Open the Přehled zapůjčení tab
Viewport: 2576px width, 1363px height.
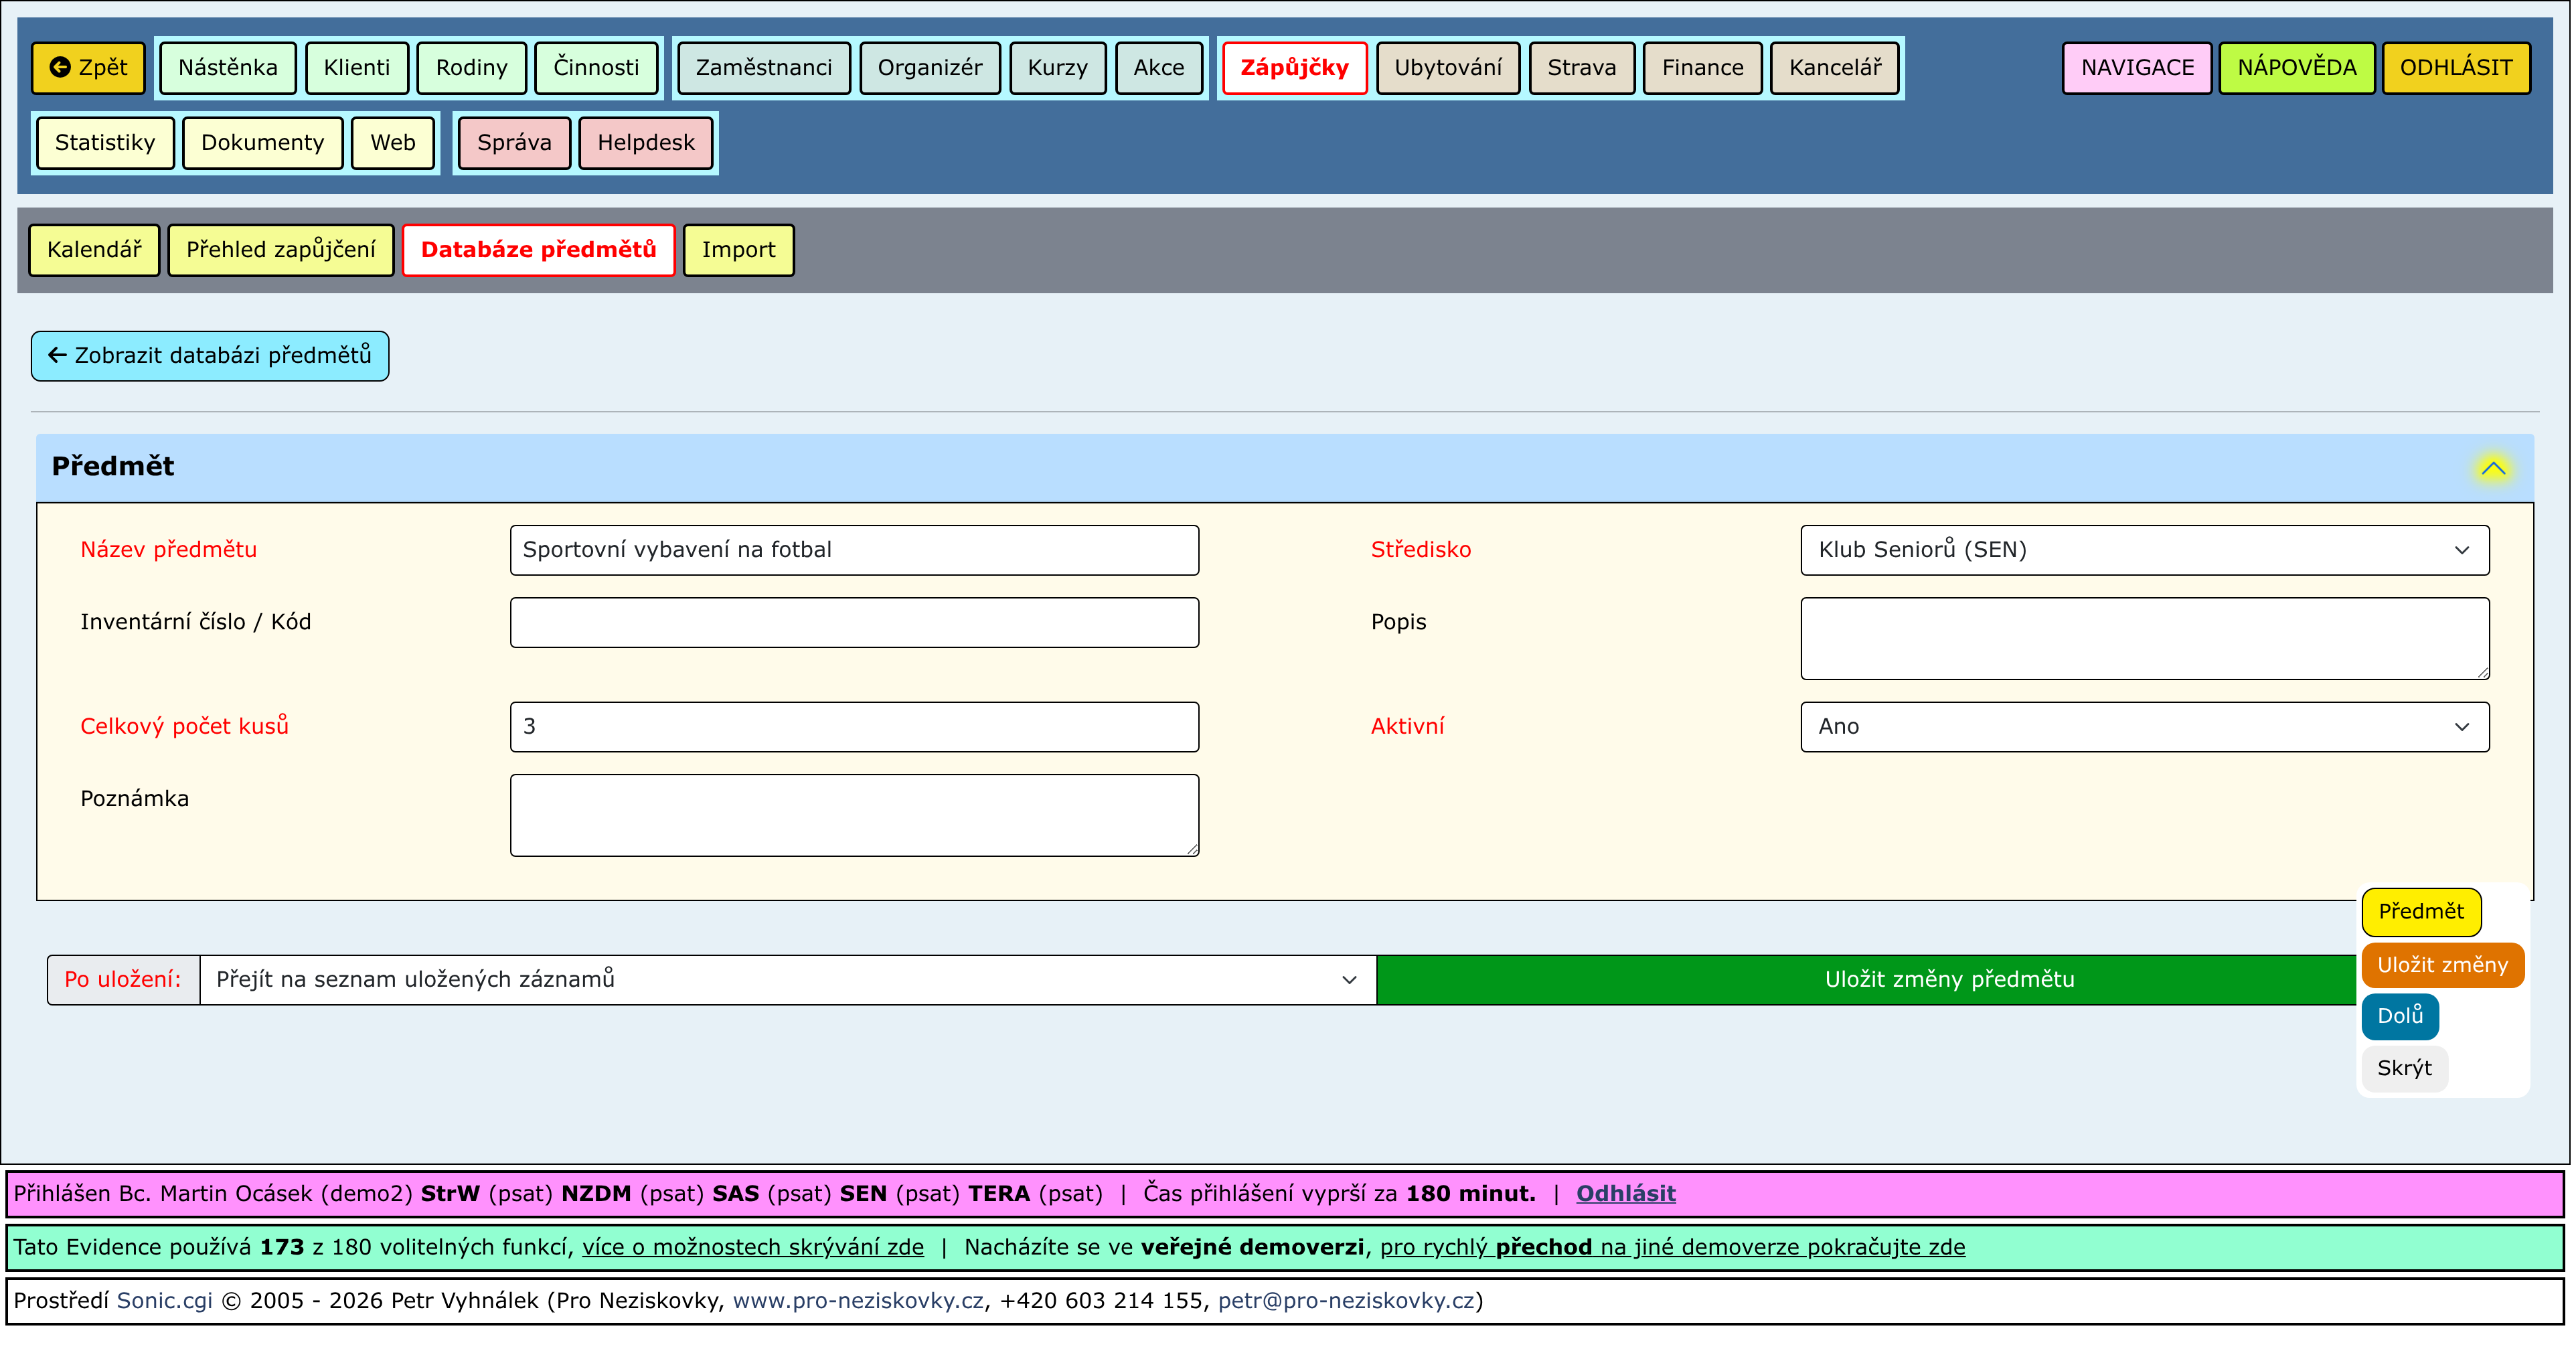point(281,250)
